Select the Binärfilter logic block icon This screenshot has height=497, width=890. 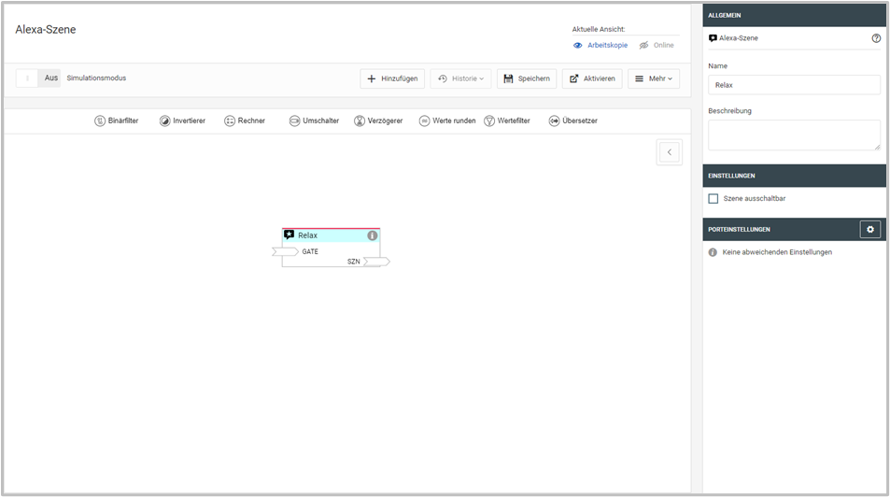click(x=100, y=121)
